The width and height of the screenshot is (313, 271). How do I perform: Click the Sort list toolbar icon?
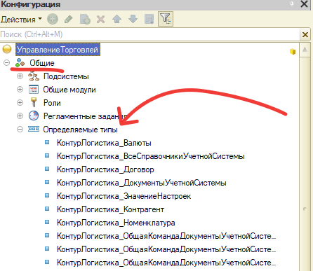[x=149, y=19]
